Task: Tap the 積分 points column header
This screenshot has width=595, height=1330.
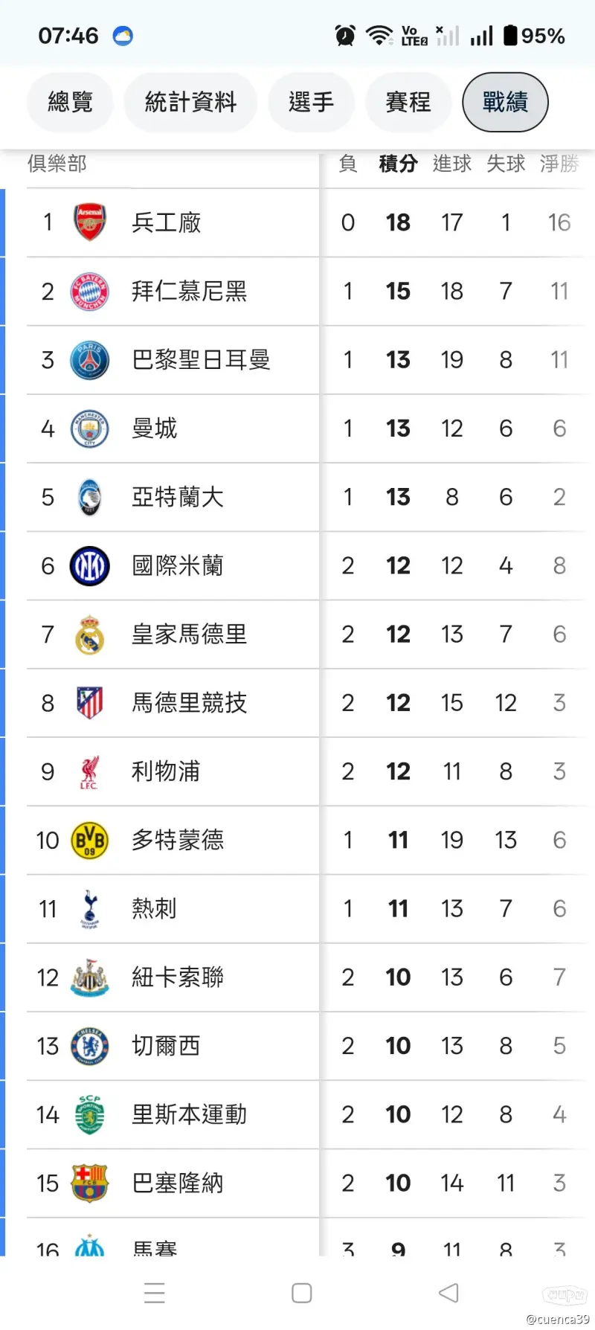Action: (398, 164)
